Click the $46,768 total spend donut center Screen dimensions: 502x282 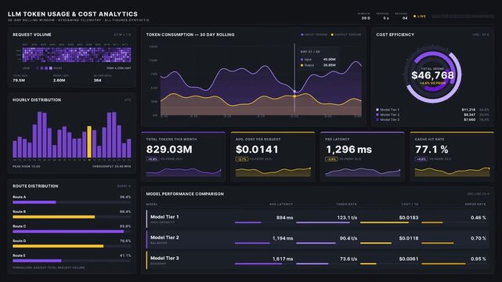click(432, 75)
